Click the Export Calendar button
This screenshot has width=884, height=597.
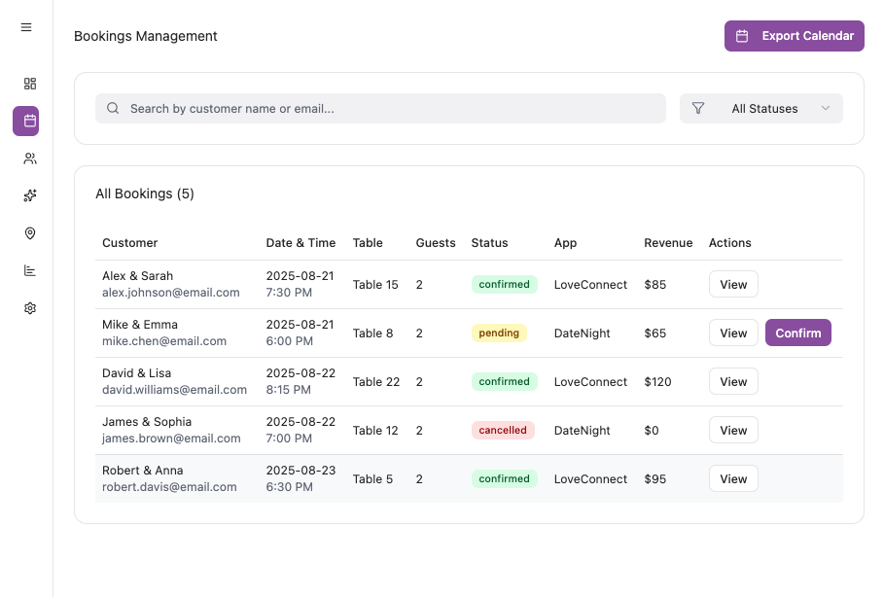point(794,36)
